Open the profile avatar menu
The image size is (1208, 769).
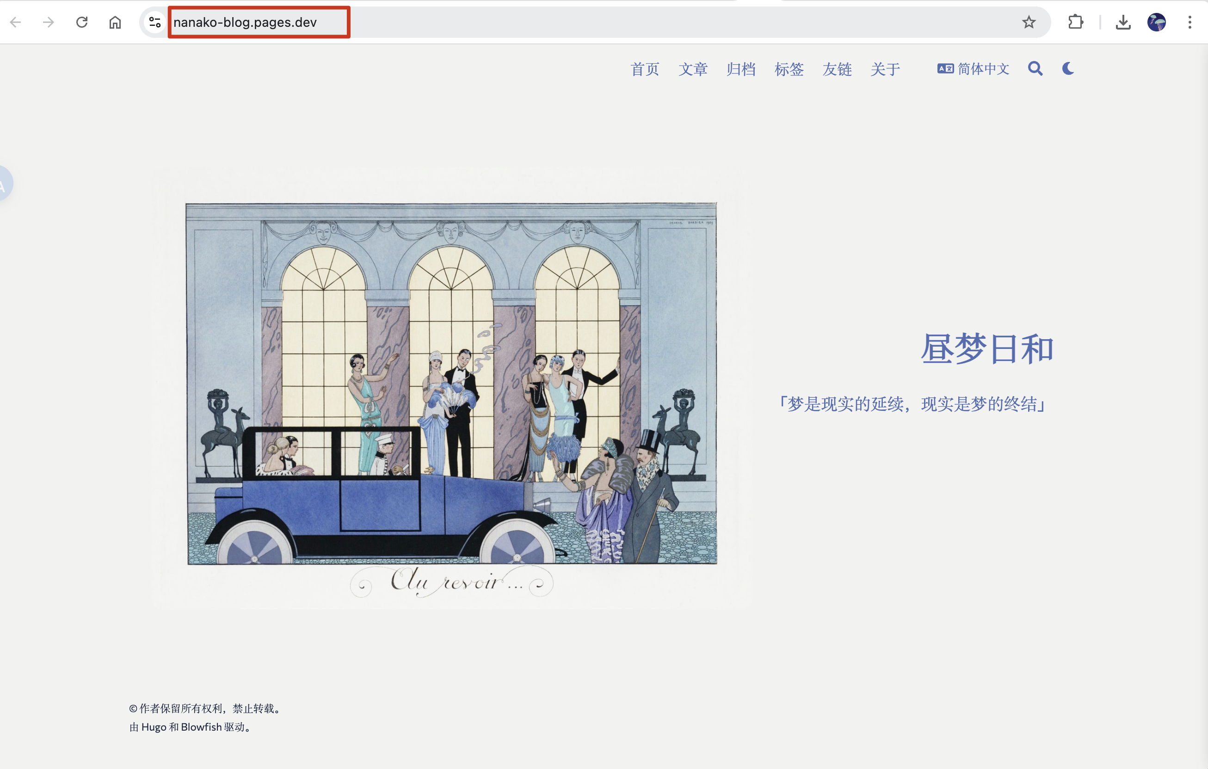[1156, 22]
